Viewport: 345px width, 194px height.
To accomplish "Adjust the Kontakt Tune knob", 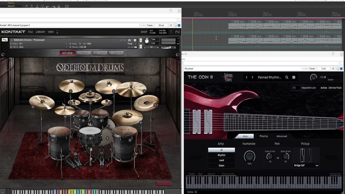I will (x=147, y=41).
